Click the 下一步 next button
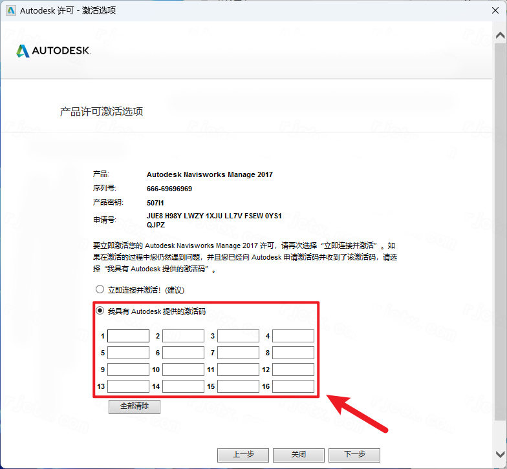The image size is (507, 469). (x=354, y=455)
